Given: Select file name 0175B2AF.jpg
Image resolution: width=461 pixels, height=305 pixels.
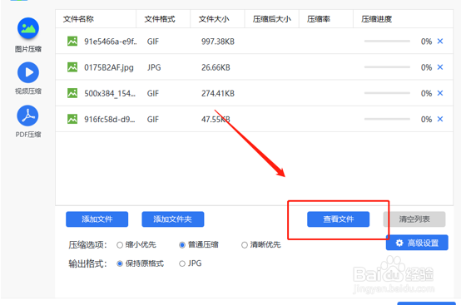Looking at the screenshot, I should [x=109, y=67].
